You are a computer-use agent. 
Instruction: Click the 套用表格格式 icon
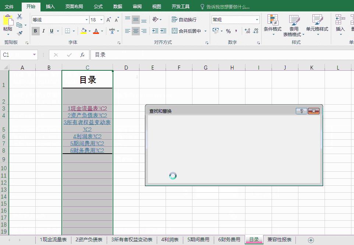point(294,25)
